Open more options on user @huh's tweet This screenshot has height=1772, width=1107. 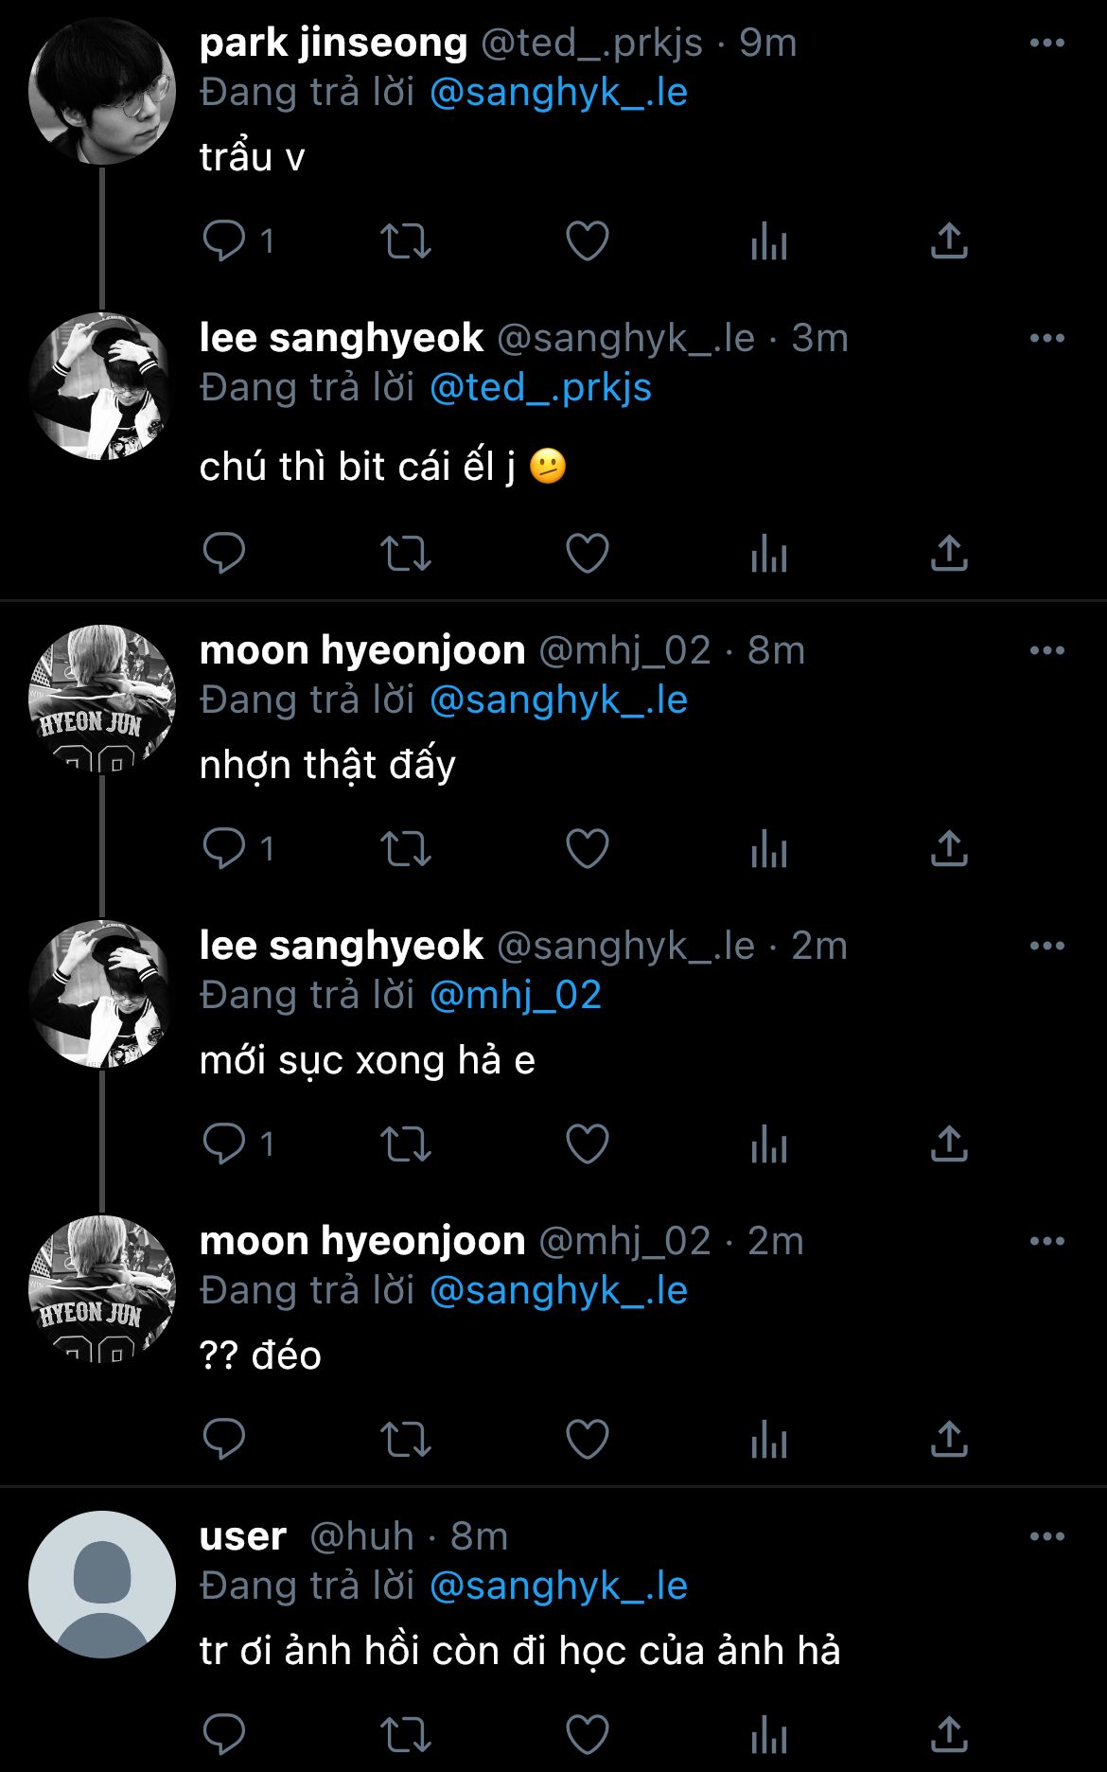1046,1537
